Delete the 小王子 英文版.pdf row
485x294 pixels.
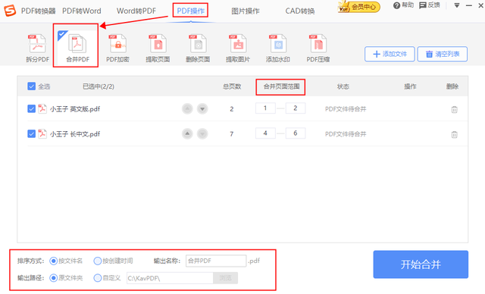pos(454,109)
